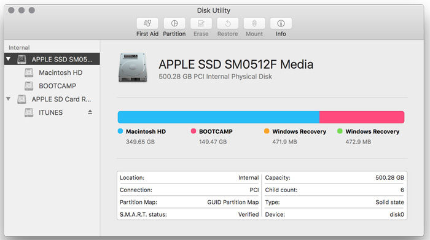
Task: Click the Internal sidebar section header
Action: click(x=19, y=48)
